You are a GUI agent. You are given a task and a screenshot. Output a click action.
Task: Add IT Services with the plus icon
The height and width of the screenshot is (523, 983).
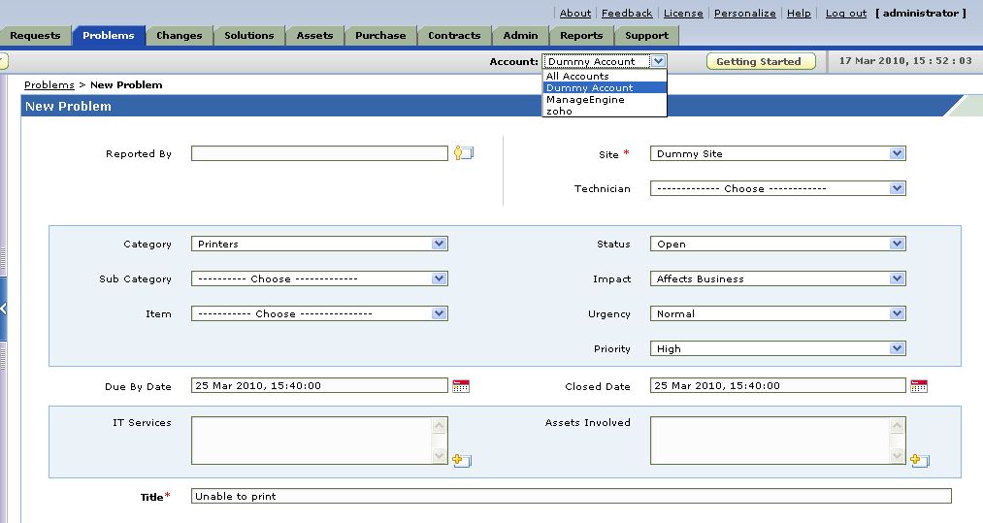(461, 460)
